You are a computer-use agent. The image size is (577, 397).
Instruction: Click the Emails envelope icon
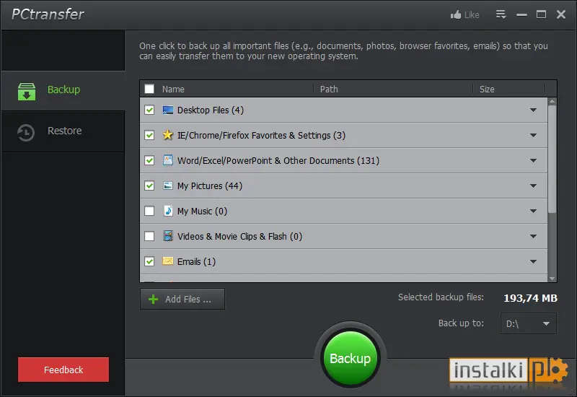click(x=168, y=261)
